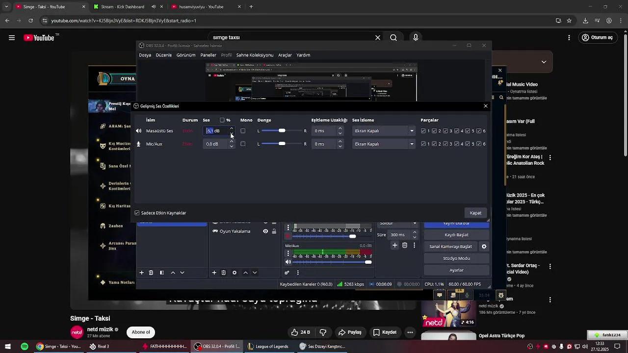
Task: Open OBS Dosya menu
Action: pyautogui.click(x=145, y=55)
